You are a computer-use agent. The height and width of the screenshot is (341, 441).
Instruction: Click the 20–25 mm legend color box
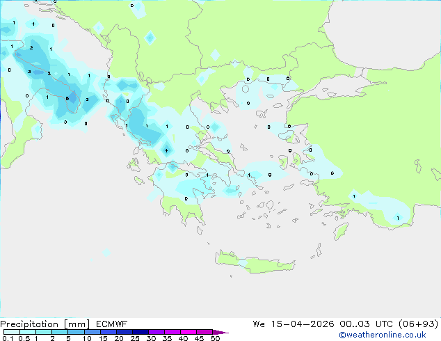tap(125, 332)
